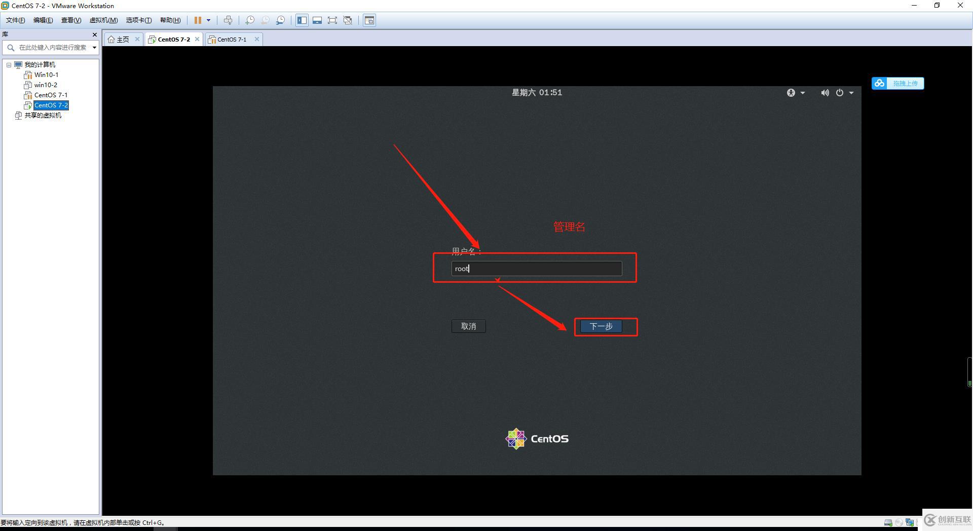
Task: Toggle console view toolbar icon
Action: point(369,20)
